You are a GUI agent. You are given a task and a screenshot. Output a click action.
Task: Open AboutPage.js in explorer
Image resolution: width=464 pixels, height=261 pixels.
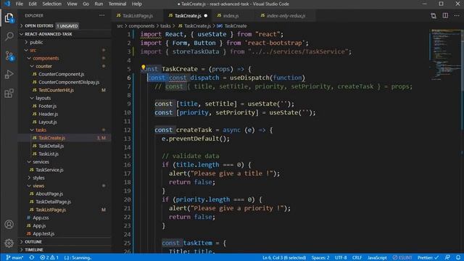point(49,194)
